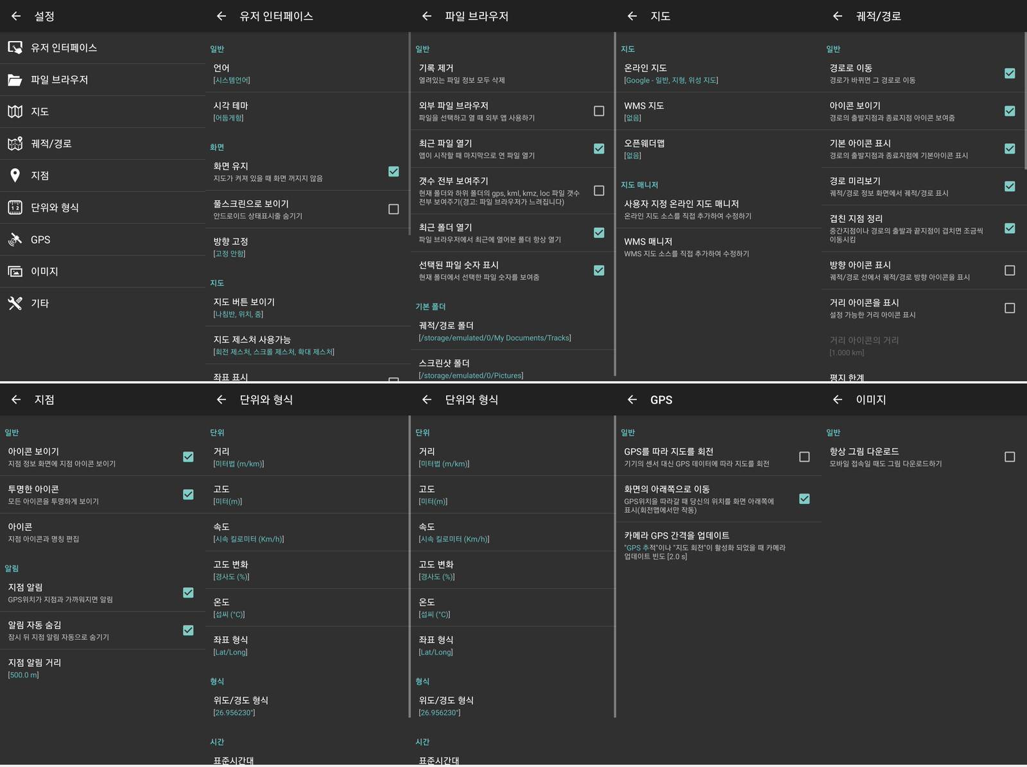Open 지점 pin icon in settings
Viewport: 1027px width, 767px height.
[x=15, y=175]
